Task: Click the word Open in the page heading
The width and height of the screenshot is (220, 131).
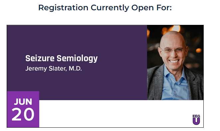Action: tap(142, 8)
